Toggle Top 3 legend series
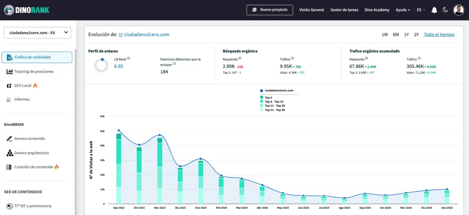This screenshot has height=215, width=469. [x=266, y=97]
